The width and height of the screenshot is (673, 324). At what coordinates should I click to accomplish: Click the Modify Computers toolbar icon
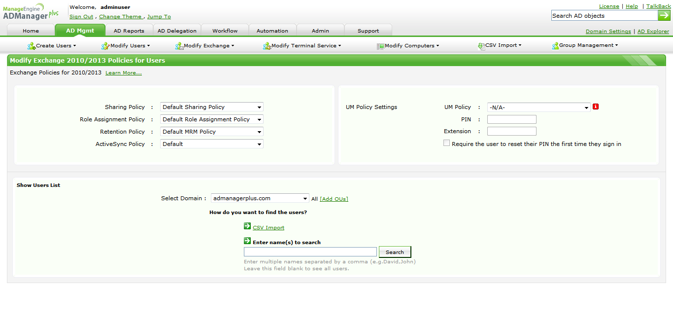click(x=380, y=46)
